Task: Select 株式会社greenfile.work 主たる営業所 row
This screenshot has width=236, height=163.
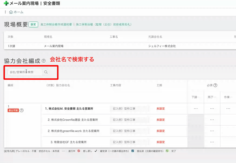Action: click(73, 131)
